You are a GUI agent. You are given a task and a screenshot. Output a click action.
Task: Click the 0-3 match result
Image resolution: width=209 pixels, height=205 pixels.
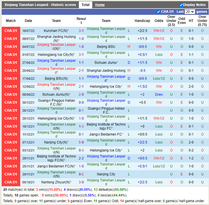click(81, 150)
